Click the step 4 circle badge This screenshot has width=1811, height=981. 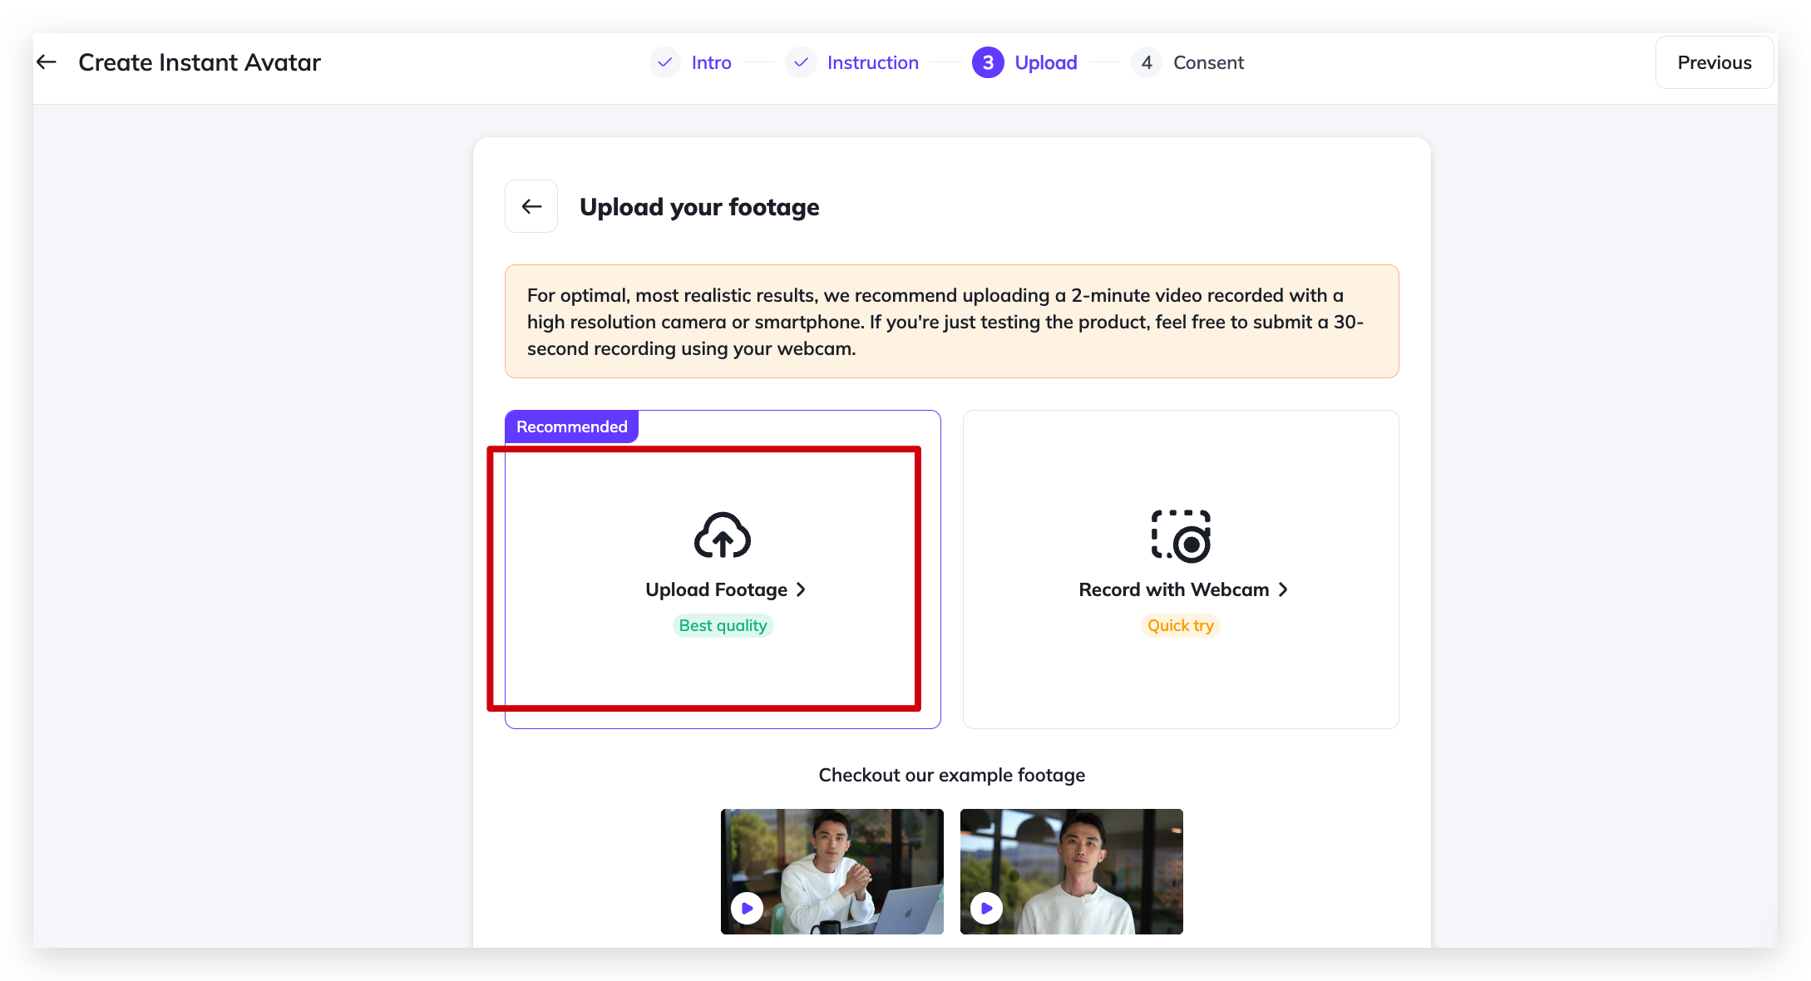click(1146, 62)
